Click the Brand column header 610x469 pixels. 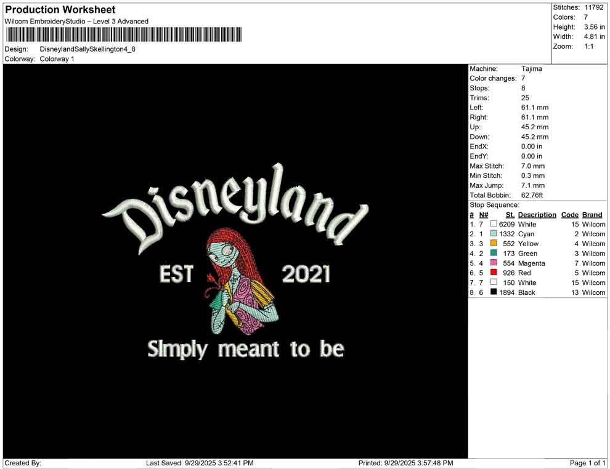tap(592, 215)
